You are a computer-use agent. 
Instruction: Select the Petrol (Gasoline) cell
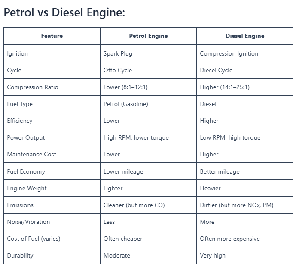[x=148, y=104]
